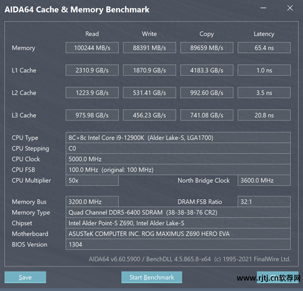Screen dimensions: 303x291
Task: Select the CPU Clock value 5000.0 MHz
Action: tap(178, 159)
